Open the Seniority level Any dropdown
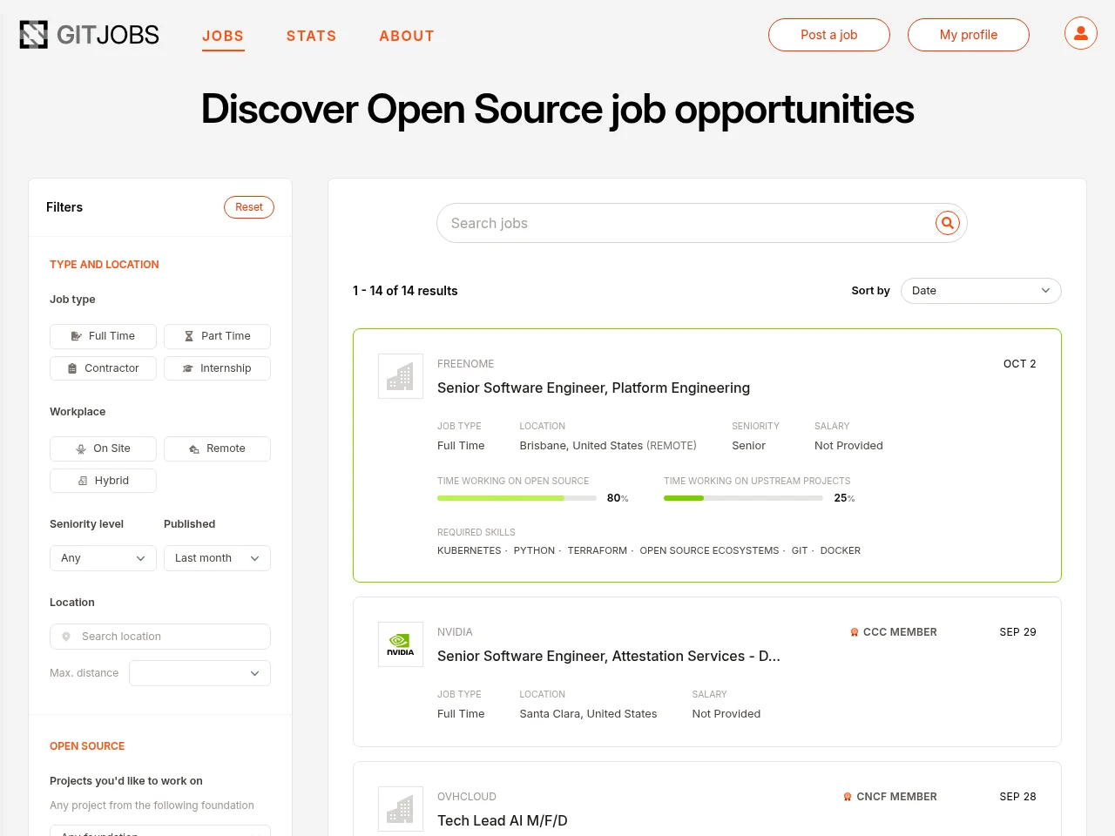The image size is (1115, 836). click(103, 558)
